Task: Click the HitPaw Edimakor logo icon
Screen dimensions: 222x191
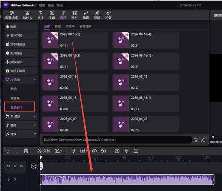Action: point(6,5)
